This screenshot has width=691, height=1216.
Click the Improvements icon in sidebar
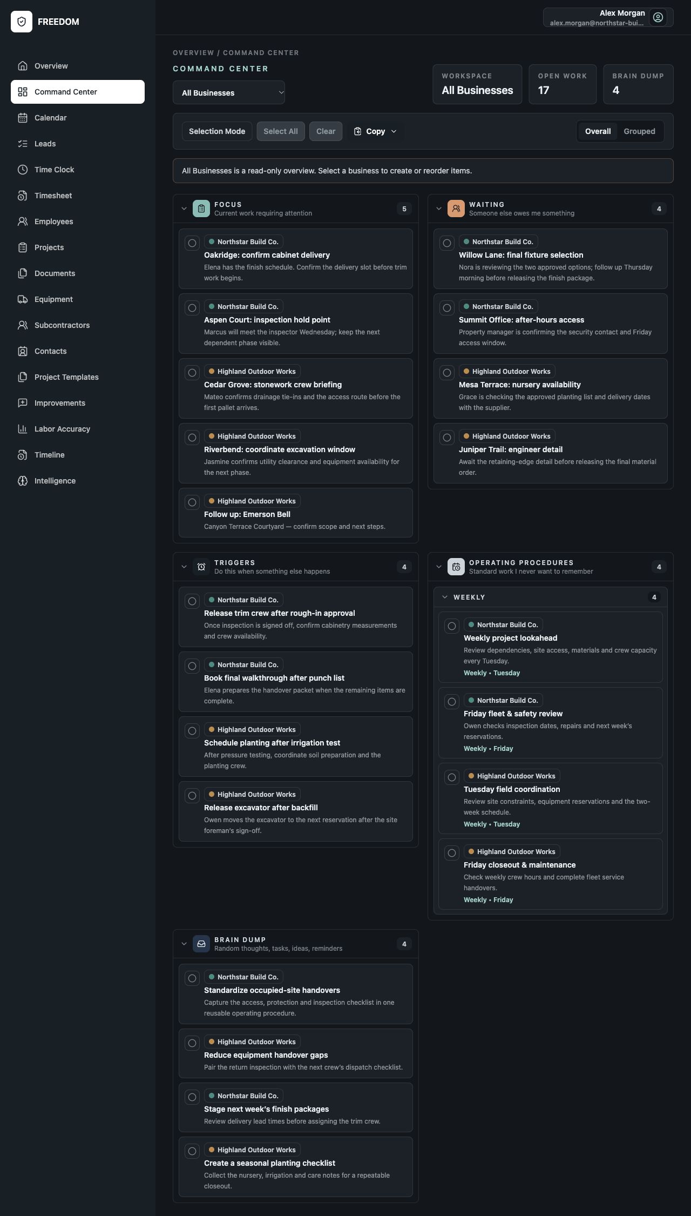click(23, 403)
